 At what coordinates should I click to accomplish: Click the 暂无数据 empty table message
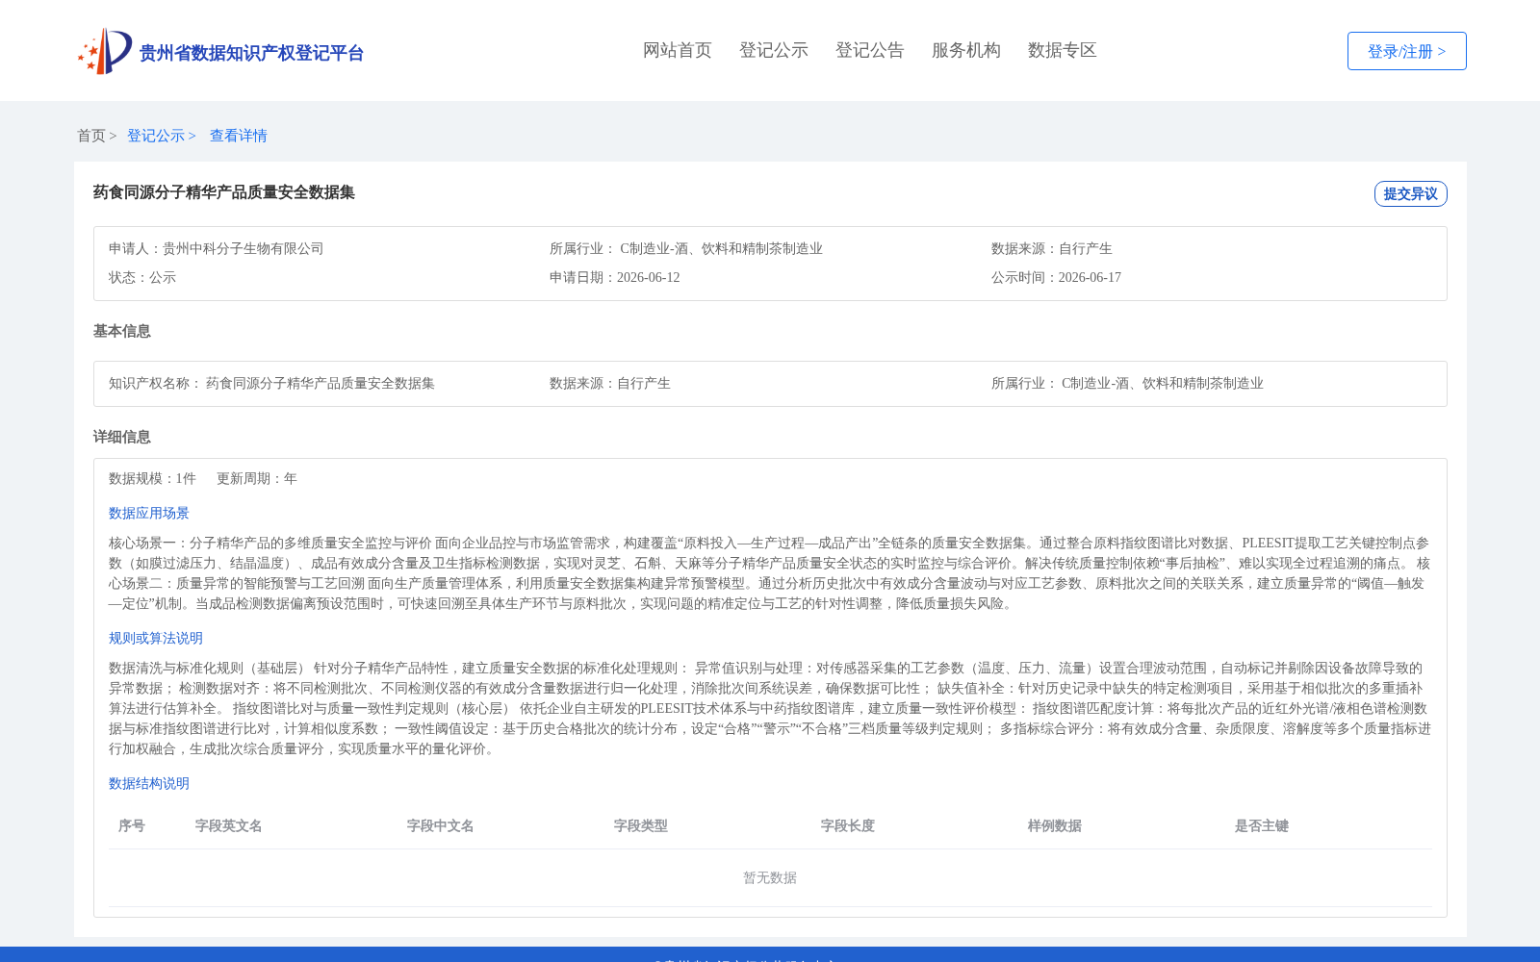770,877
